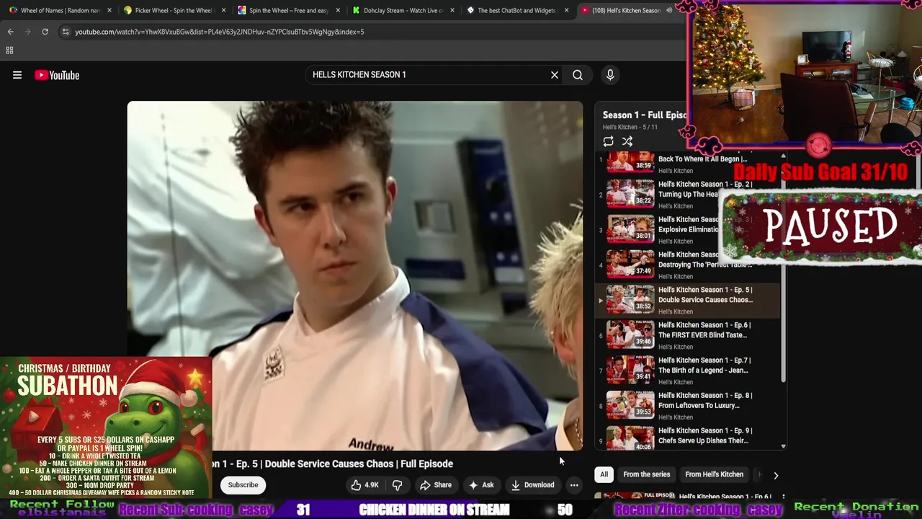Start voice search with the microphone

coord(610,75)
